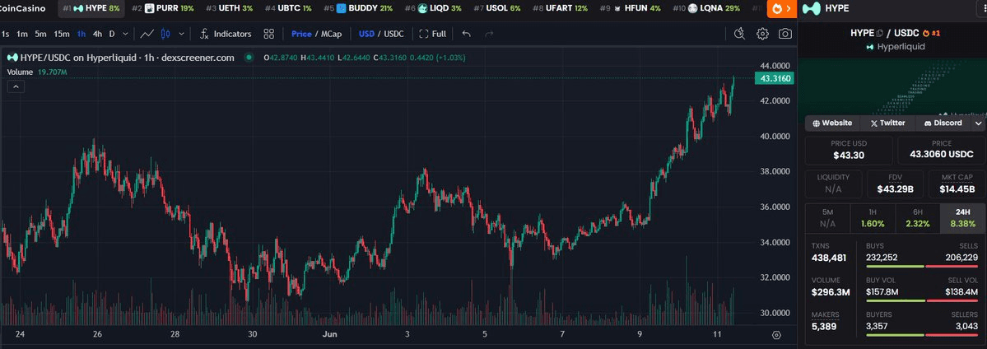Screen dimensions: 987x349
Task: Click the buyers versus sellers ratio bar
Action: point(921,335)
